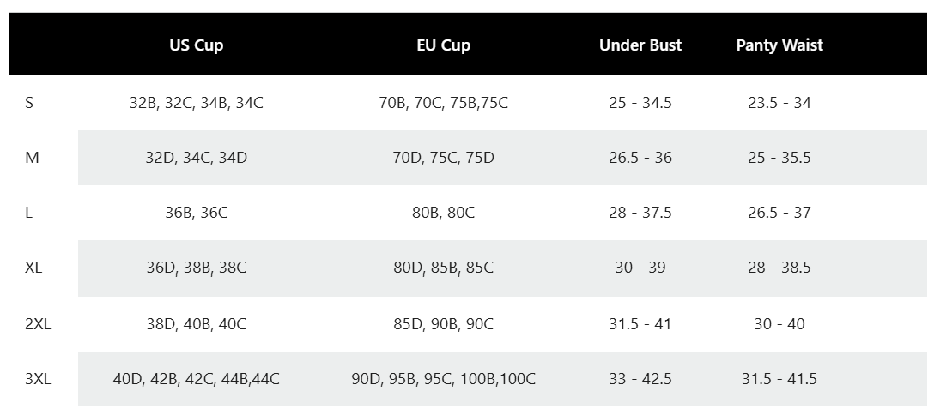The width and height of the screenshot is (934, 409).
Task: Click the M size row label
Action: [x=32, y=158]
